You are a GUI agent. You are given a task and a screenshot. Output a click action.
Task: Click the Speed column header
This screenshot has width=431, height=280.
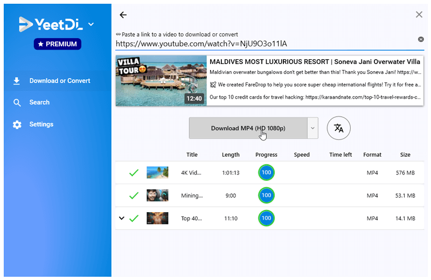click(x=302, y=155)
